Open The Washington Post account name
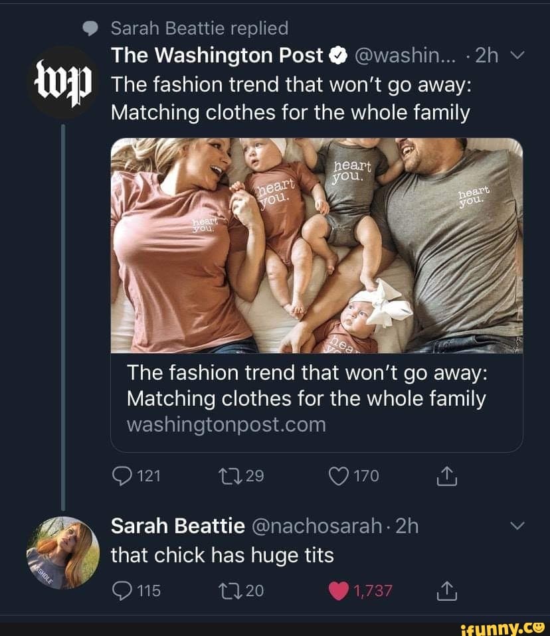 [x=217, y=56]
